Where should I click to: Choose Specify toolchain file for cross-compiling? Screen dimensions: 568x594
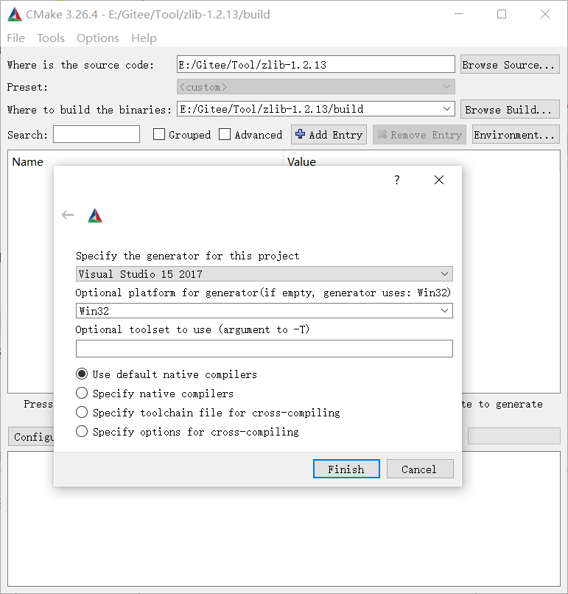tap(82, 412)
